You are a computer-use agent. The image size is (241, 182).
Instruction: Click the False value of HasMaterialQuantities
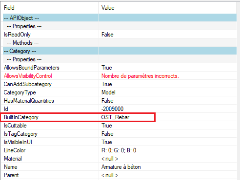(x=107, y=101)
